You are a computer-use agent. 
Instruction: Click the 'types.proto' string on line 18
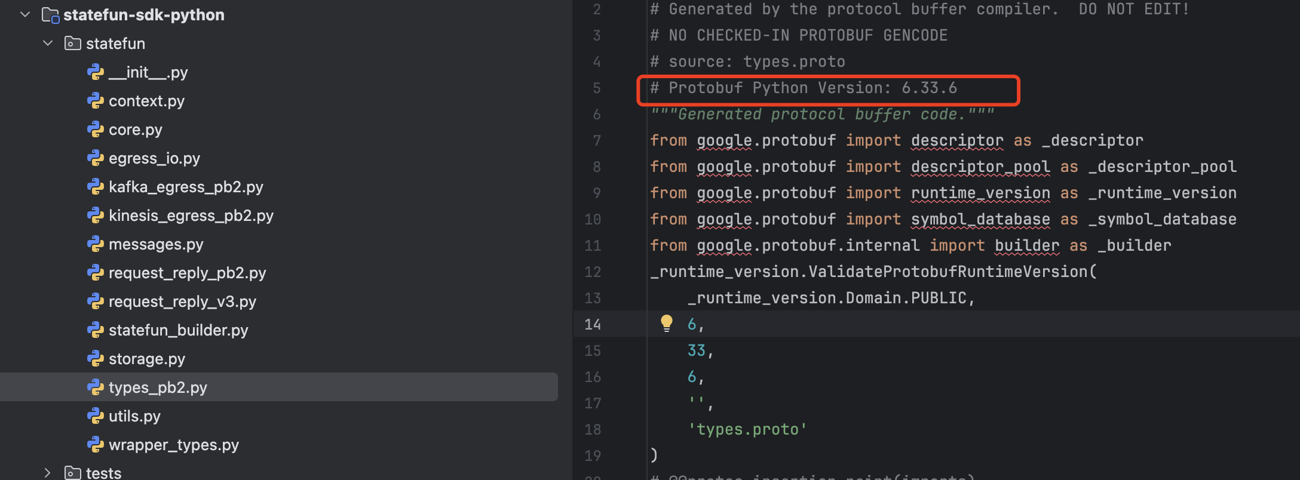(x=747, y=429)
